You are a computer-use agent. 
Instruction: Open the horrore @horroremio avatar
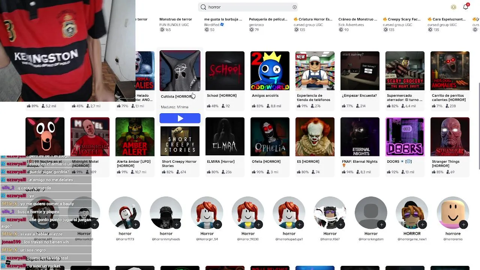point(453,213)
